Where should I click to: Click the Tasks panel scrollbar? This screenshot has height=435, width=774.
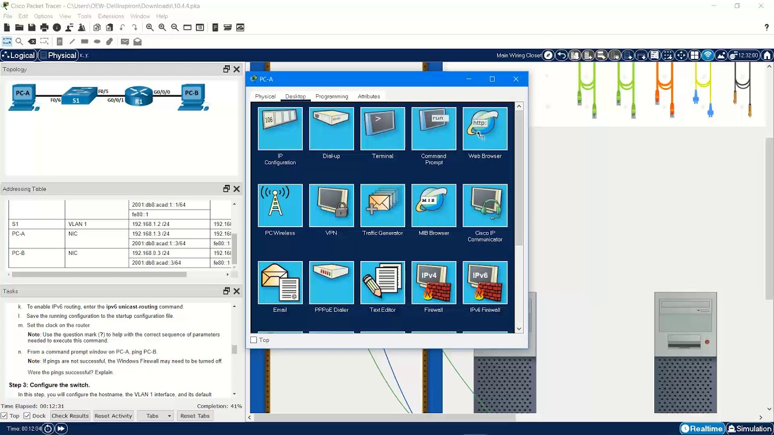tap(234, 349)
